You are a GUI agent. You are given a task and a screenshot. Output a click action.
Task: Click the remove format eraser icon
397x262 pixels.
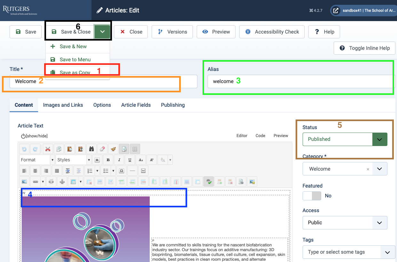102,149
